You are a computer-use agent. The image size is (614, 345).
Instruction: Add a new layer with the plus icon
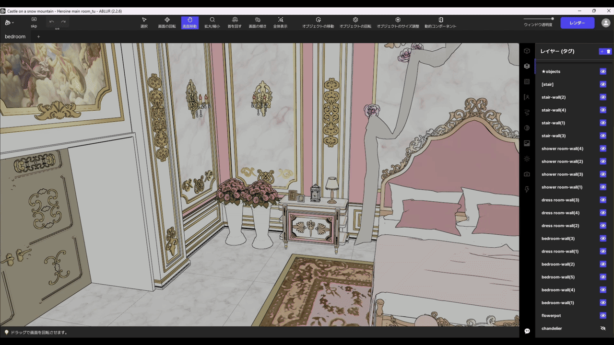[x=602, y=51]
